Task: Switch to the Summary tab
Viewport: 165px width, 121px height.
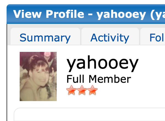Action: coord(45,38)
